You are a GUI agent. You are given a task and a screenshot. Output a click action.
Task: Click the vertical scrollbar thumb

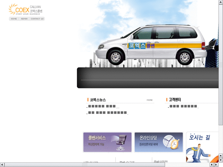[x=221, y=65]
